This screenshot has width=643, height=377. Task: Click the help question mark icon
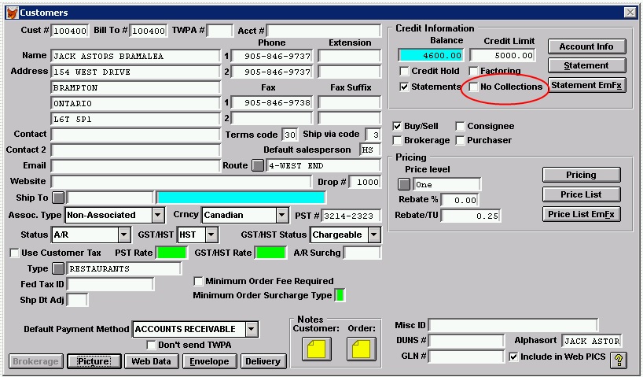tap(619, 360)
